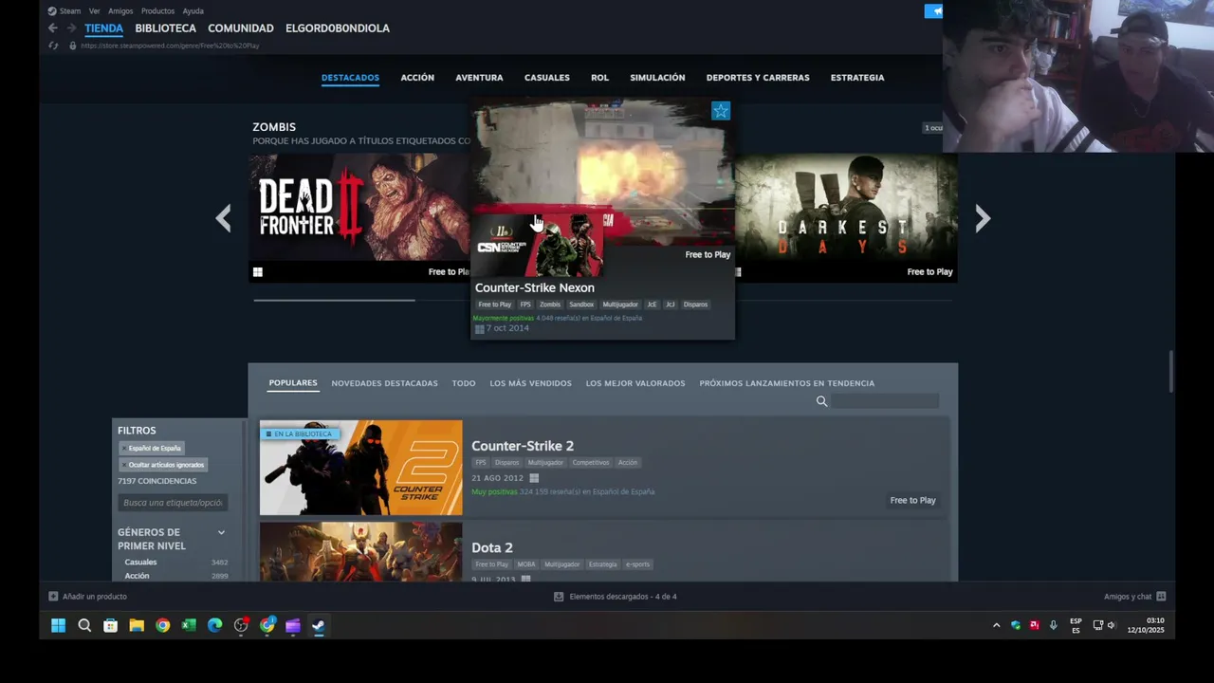Click the Steam icon in the taskbar
Viewport: 1214px width, 683px height.
(x=319, y=625)
